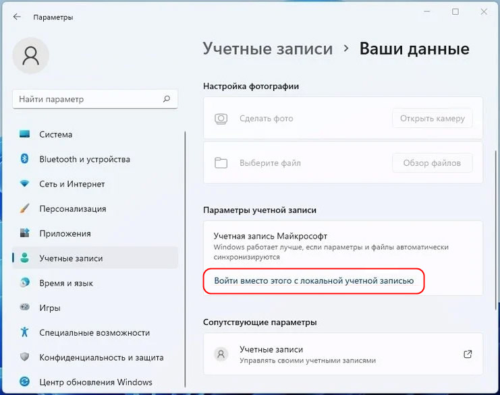Click the Система monitor icon
Image resolution: width=500 pixels, height=395 pixels.
pyautogui.click(x=24, y=134)
